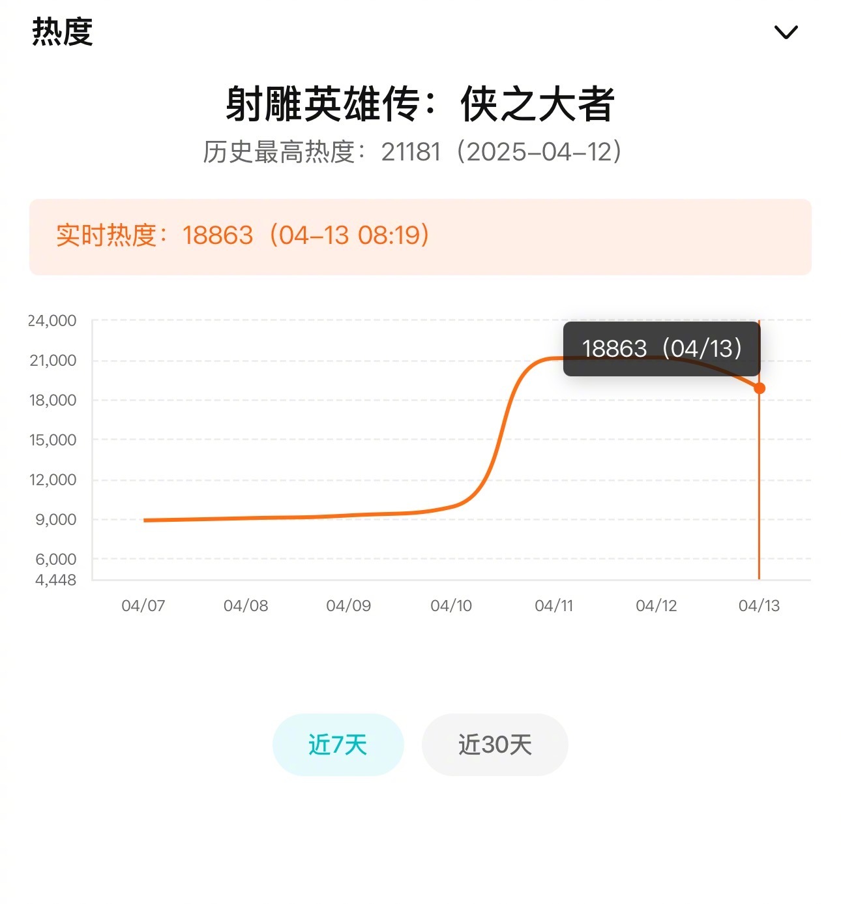
Task: Click the 实时热度 18863 banner
Action: pyautogui.click(x=420, y=236)
